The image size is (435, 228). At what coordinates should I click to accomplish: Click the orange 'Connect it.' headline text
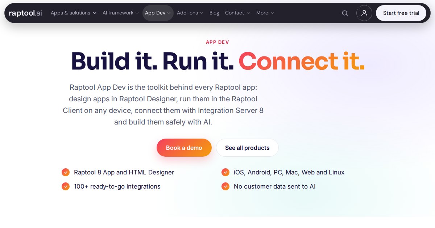[302, 61]
